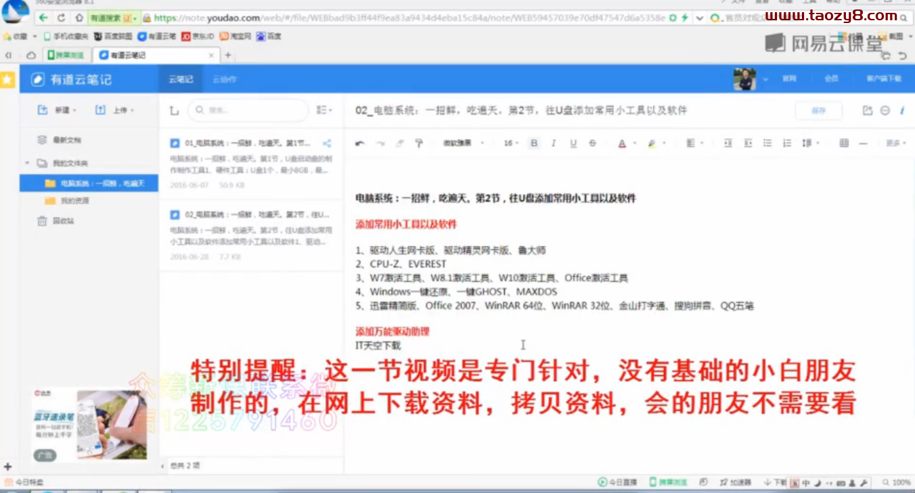Toggle underline formatting

pos(573,143)
